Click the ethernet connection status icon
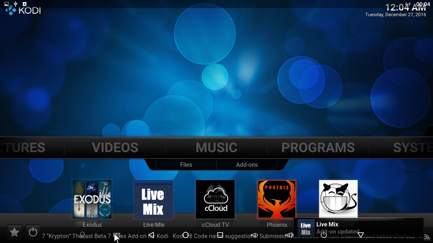This screenshot has height=243, width=433. [x=408, y=4]
